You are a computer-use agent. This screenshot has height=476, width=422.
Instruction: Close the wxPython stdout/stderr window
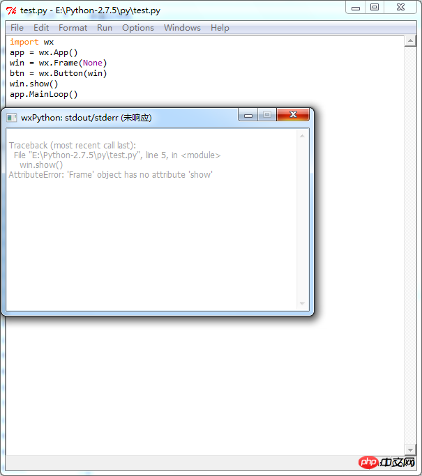tap(293, 114)
